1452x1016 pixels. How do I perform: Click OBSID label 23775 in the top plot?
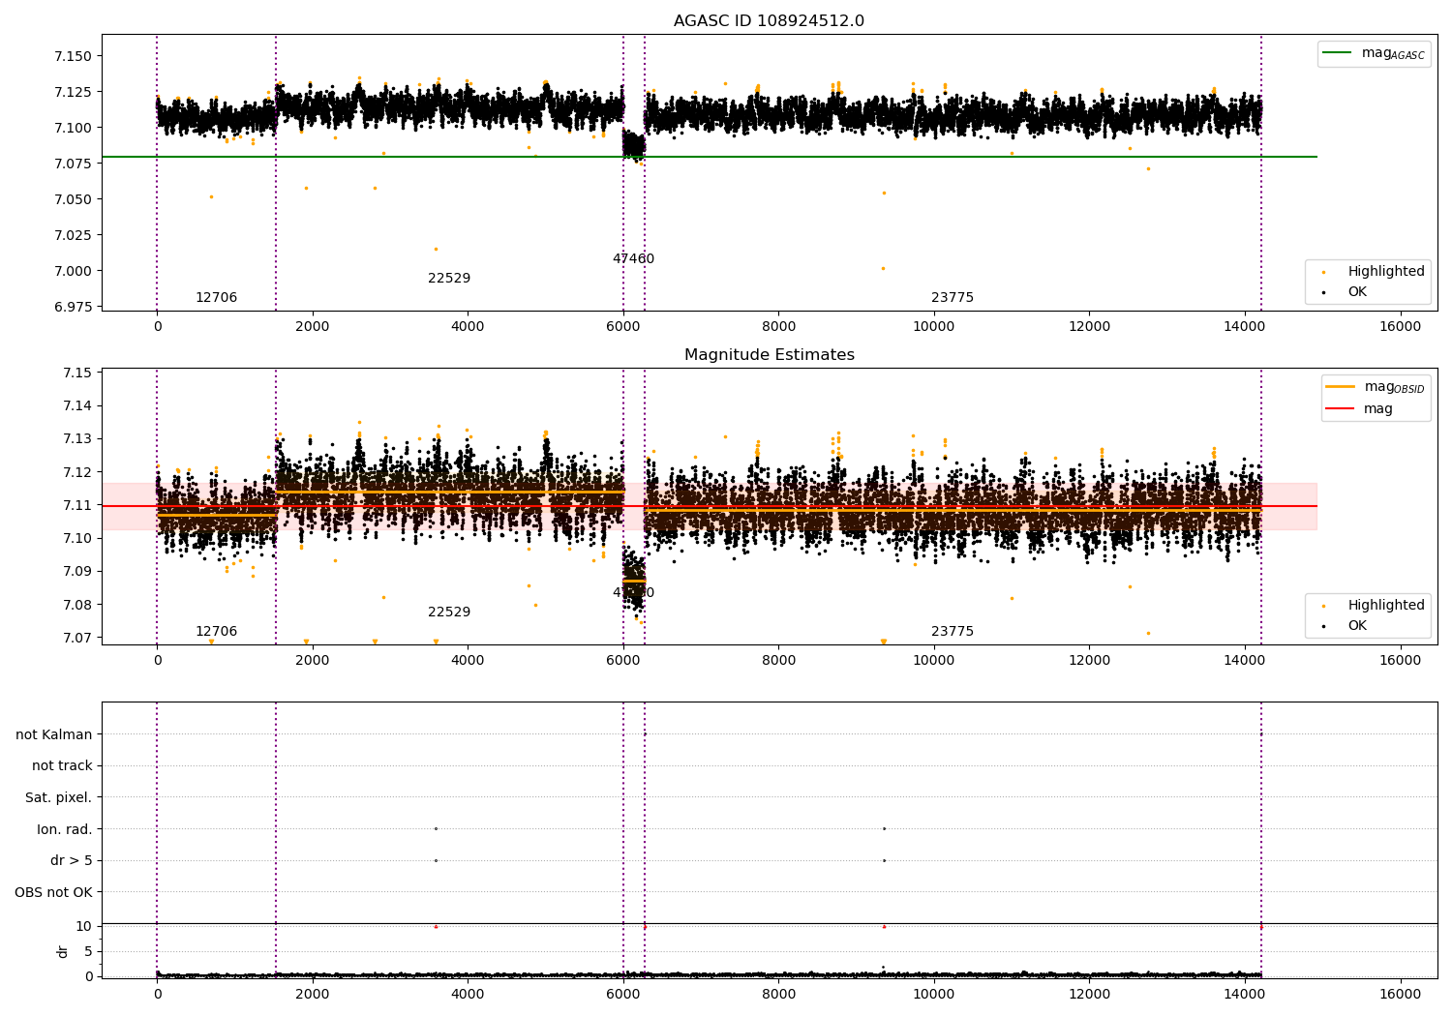pos(953,298)
